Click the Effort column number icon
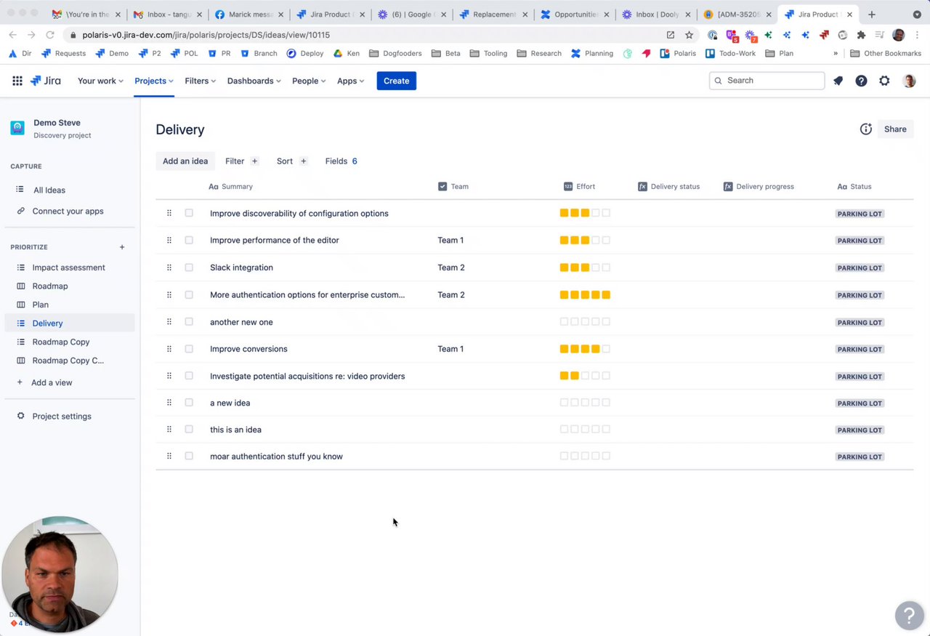This screenshot has width=930, height=636. pyautogui.click(x=568, y=187)
